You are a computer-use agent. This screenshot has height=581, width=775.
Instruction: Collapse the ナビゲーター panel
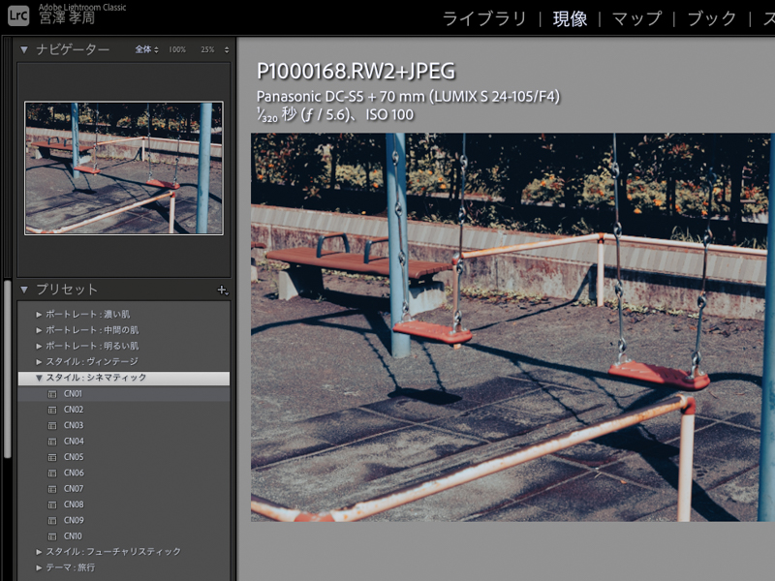point(23,49)
